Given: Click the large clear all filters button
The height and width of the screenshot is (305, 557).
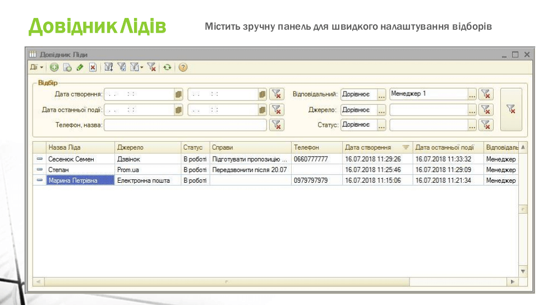Looking at the screenshot, I should point(510,109).
